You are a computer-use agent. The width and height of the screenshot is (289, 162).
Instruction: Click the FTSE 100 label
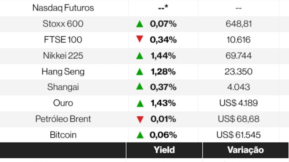[x=63, y=40]
